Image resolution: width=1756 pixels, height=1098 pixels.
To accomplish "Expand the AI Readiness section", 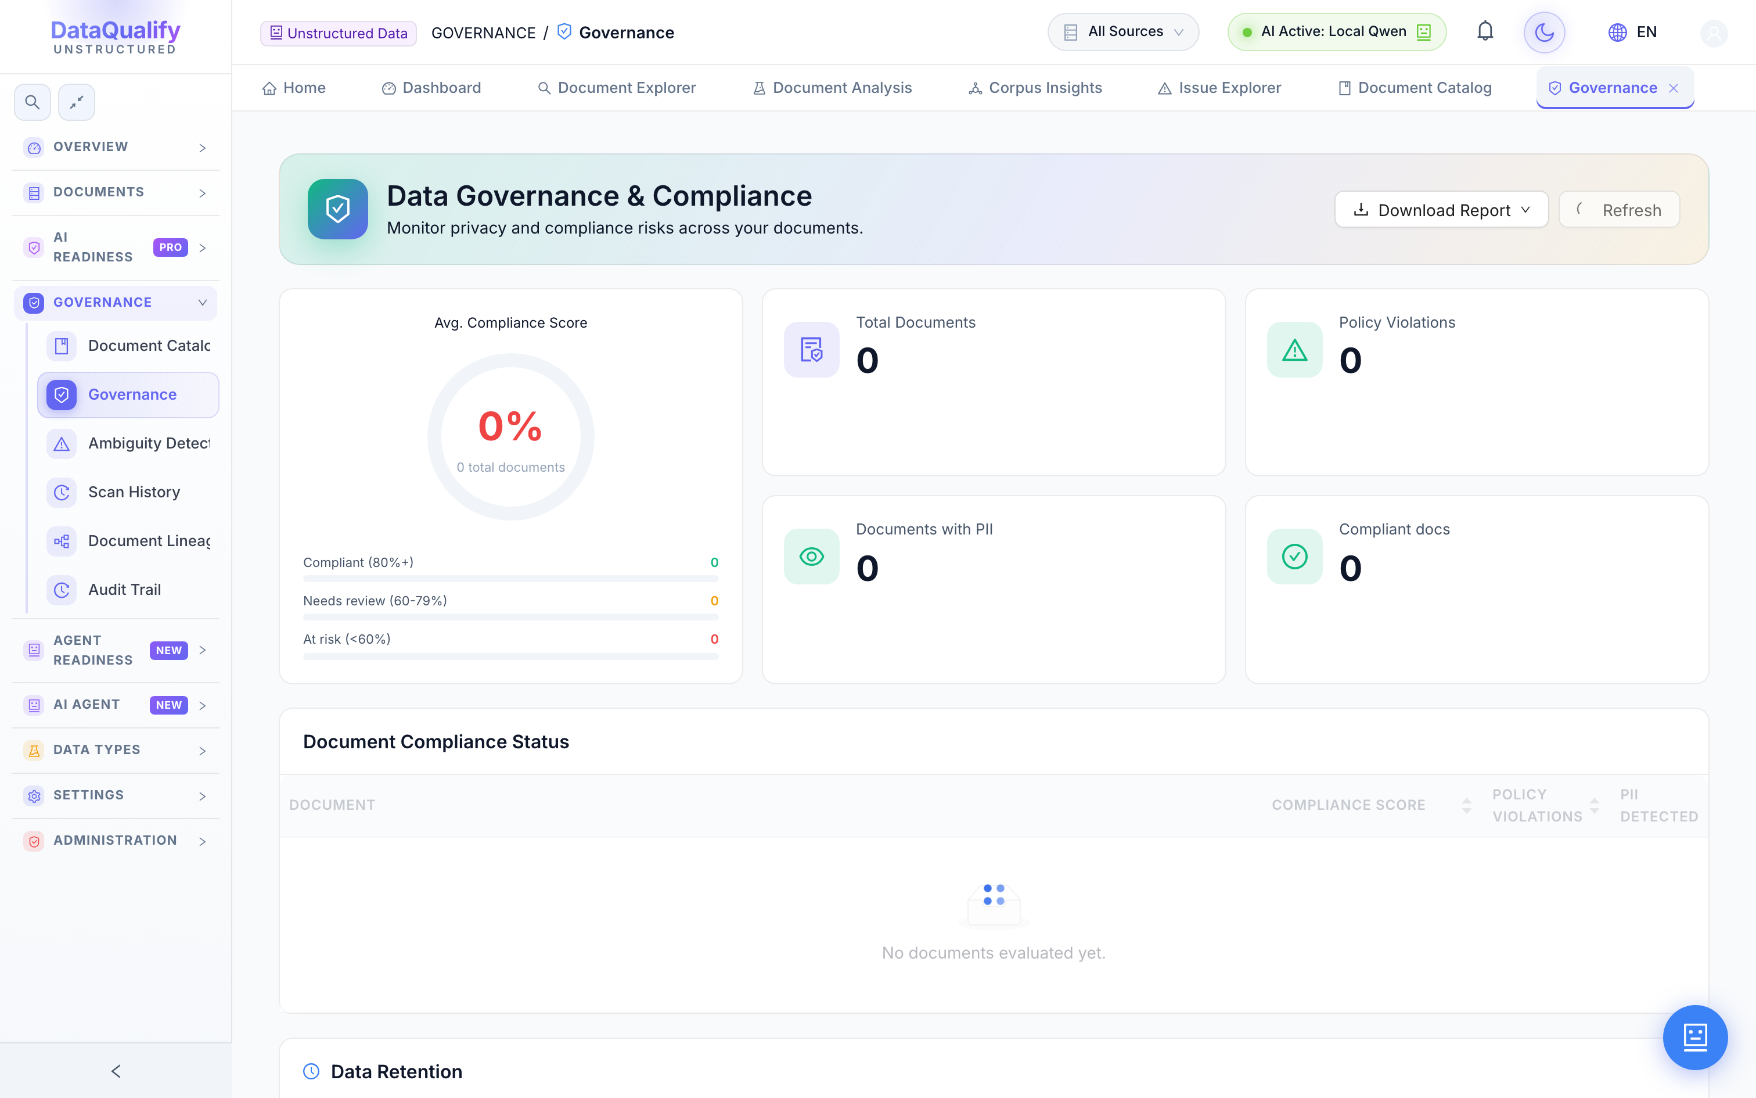I will [x=116, y=247].
